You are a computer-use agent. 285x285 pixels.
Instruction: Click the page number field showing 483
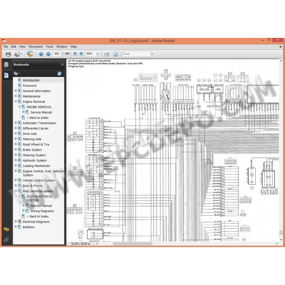point(57,54)
